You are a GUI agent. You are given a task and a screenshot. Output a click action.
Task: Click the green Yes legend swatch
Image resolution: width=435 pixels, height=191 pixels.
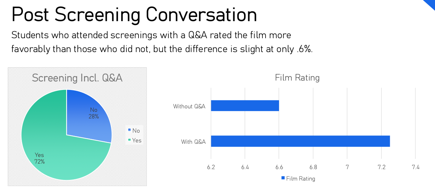pyautogui.click(x=129, y=140)
